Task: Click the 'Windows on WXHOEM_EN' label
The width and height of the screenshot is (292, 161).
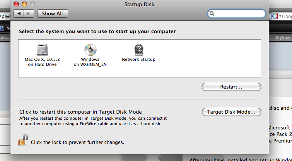Action: 90,62
